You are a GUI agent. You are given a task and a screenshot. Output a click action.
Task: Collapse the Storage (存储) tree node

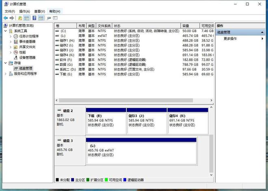tap(6, 63)
